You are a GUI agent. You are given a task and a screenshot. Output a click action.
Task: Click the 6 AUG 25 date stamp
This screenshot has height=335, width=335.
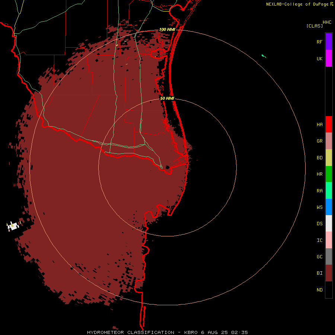point(215,332)
